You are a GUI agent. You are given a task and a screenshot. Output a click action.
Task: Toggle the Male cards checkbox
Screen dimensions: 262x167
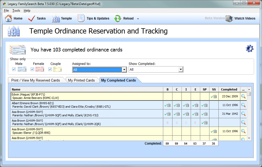[x=14, y=69]
